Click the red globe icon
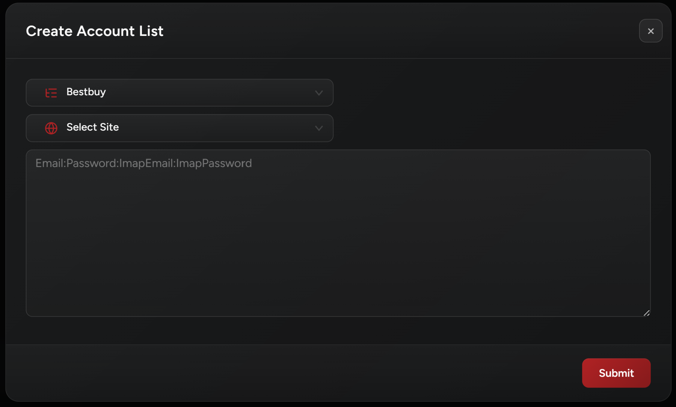The image size is (676, 407). pos(51,128)
